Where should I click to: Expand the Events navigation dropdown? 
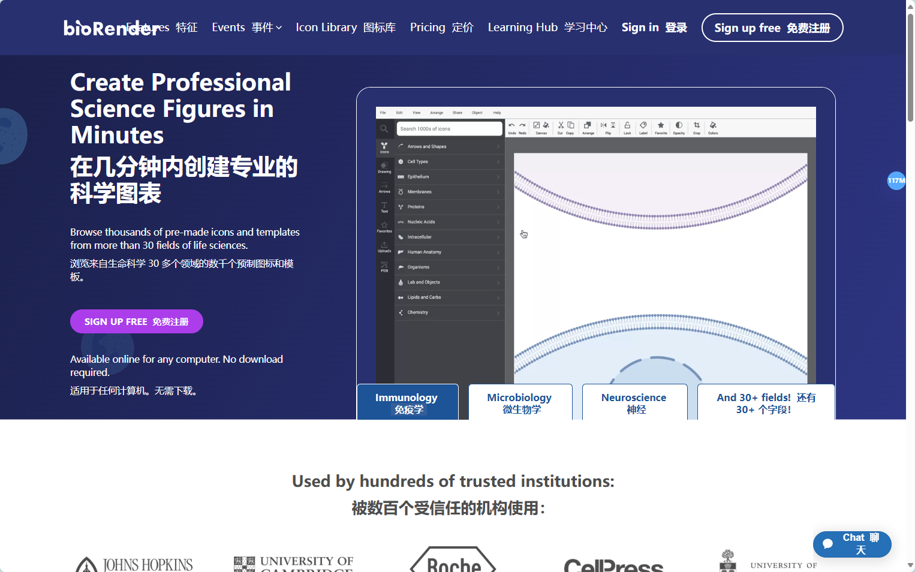click(246, 28)
